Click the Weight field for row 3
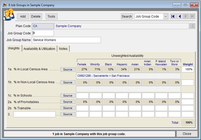The height and width of the screenshot is (140, 201). (x=188, y=114)
